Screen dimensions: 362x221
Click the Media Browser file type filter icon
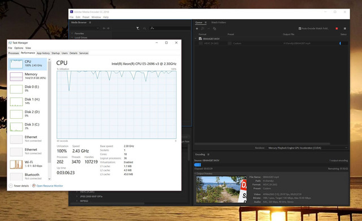coord(137,28)
